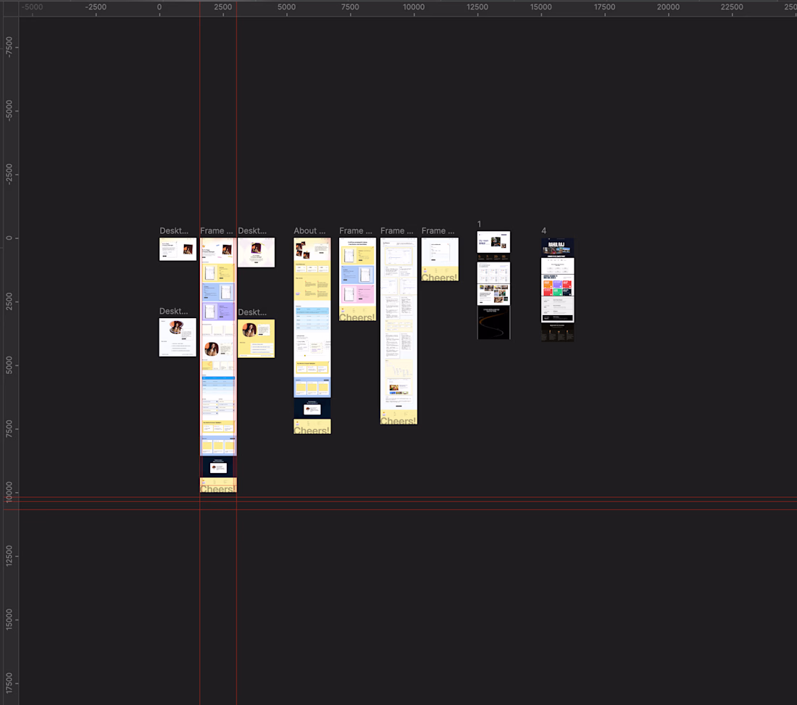
Task: Click the frame label "1"
Action: (479, 224)
